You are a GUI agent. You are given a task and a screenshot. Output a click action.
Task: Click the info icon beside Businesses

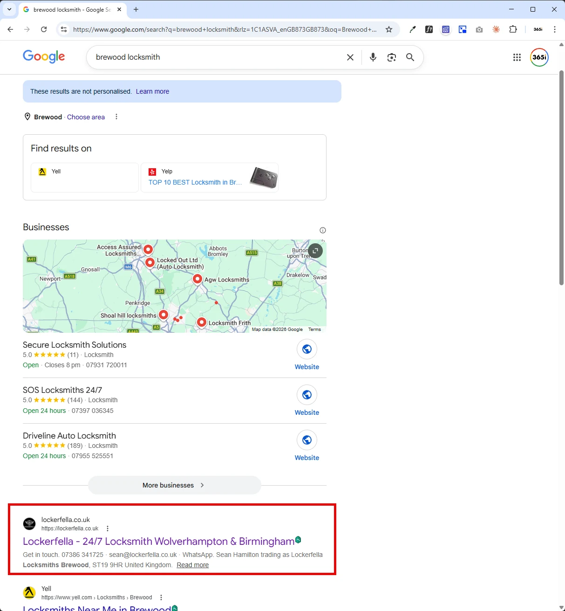(x=323, y=230)
